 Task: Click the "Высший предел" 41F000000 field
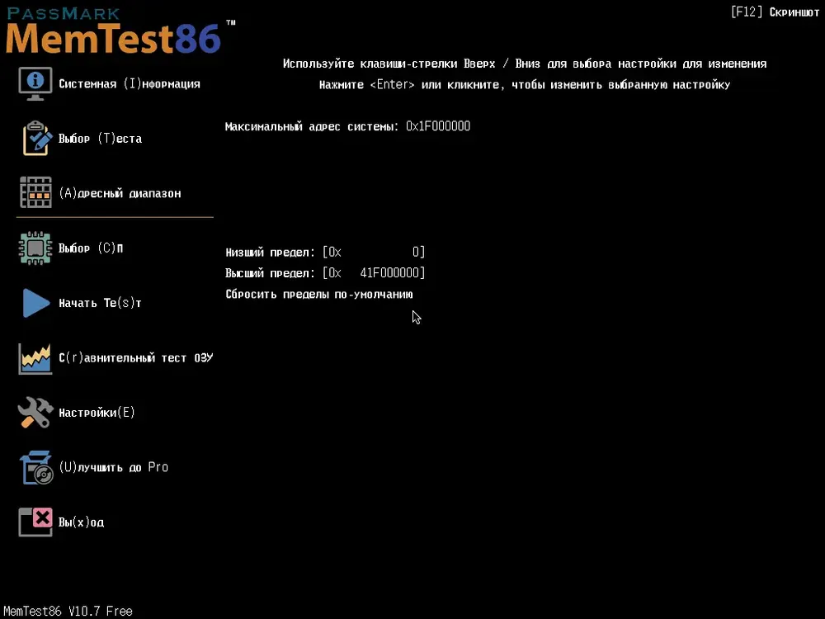pyautogui.click(x=374, y=272)
